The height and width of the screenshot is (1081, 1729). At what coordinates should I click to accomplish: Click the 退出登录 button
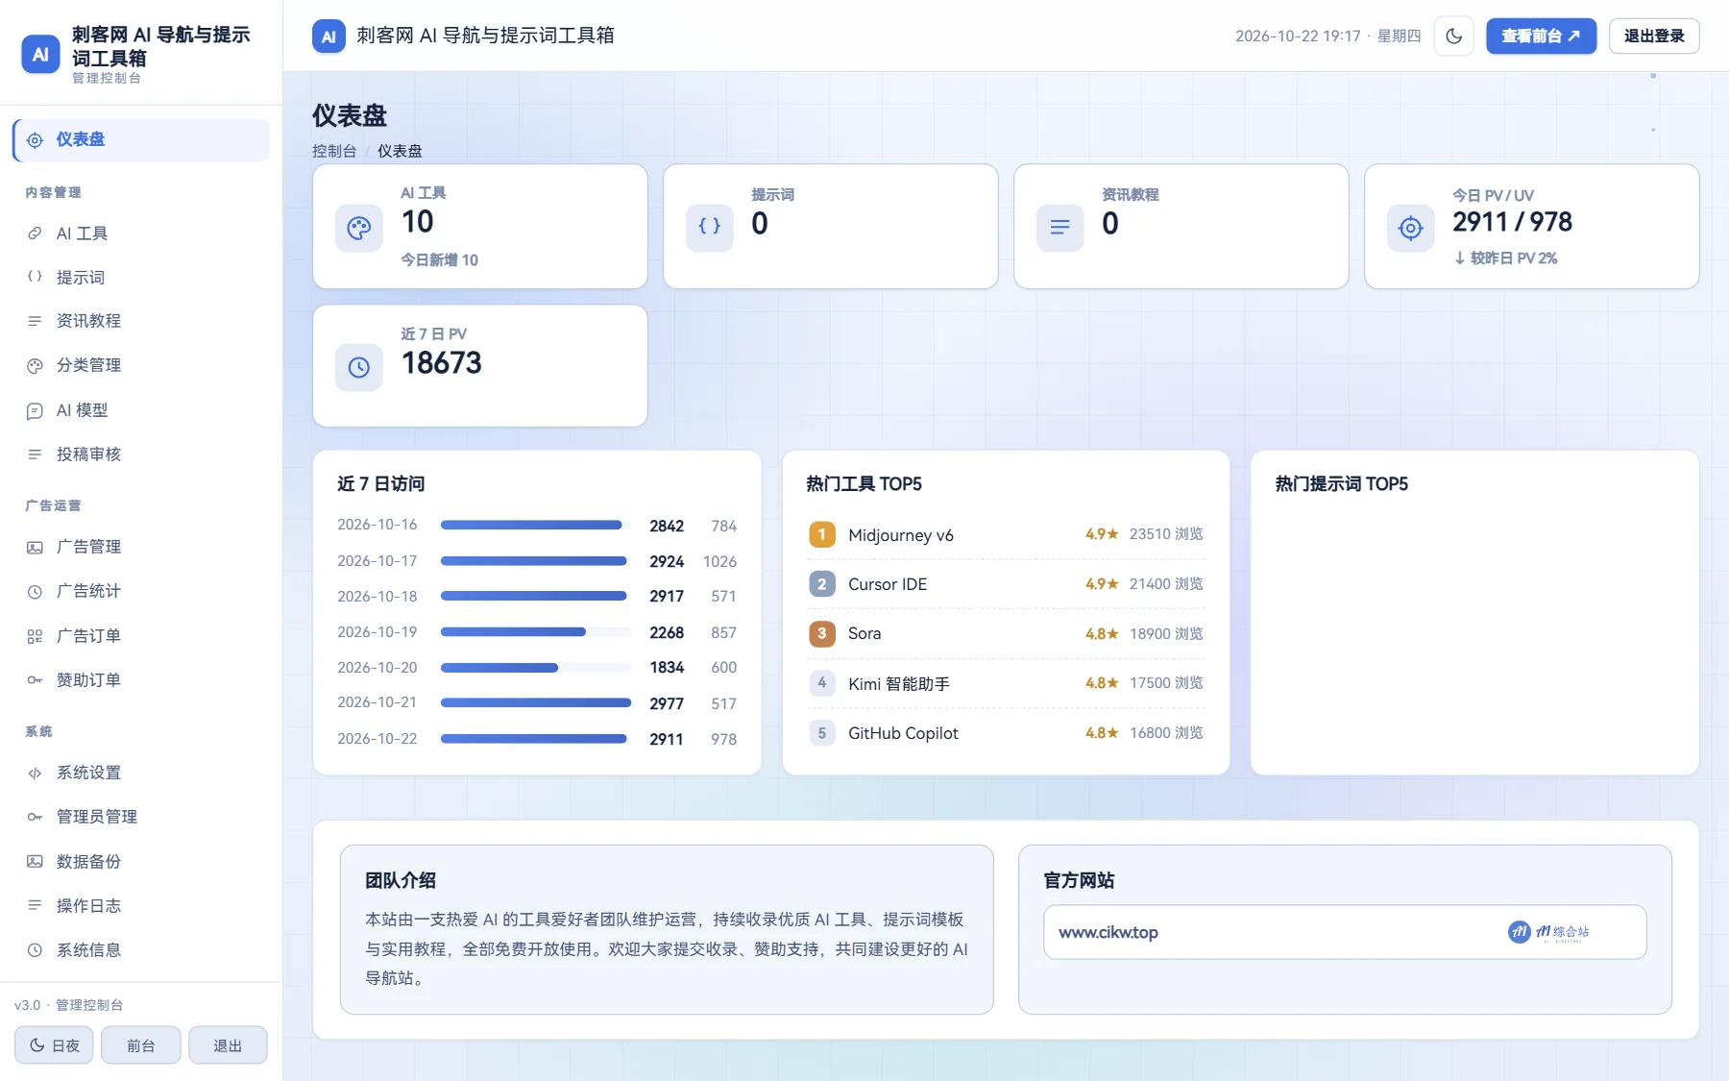[x=1653, y=37]
